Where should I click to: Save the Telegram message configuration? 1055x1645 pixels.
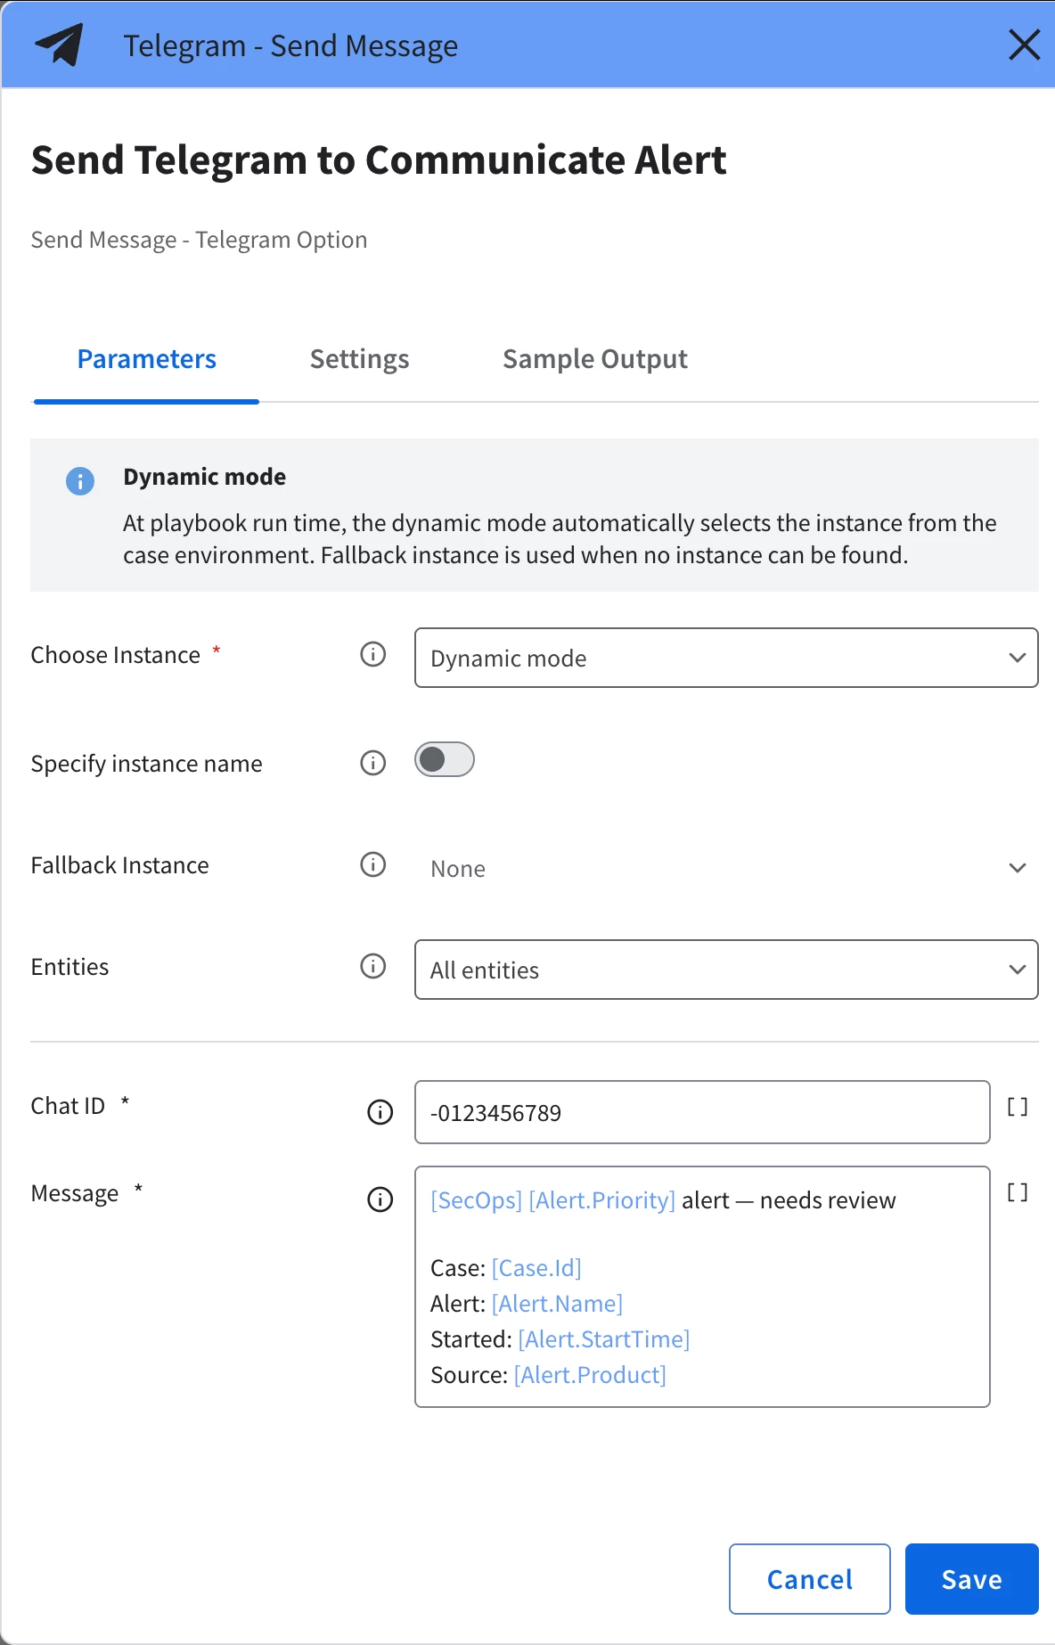[972, 1579]
